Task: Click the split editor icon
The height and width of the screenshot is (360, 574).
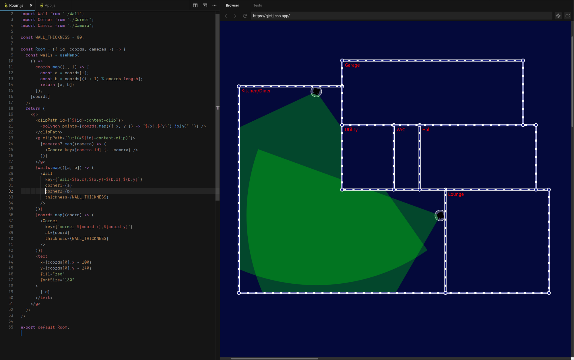Action: point(195,5)
